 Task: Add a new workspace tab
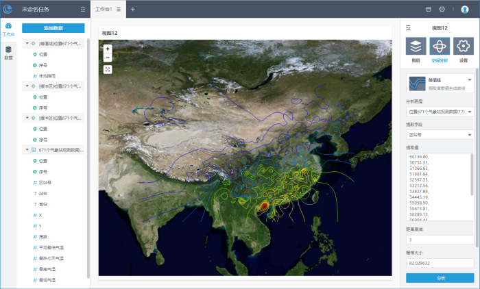point(133,9)
